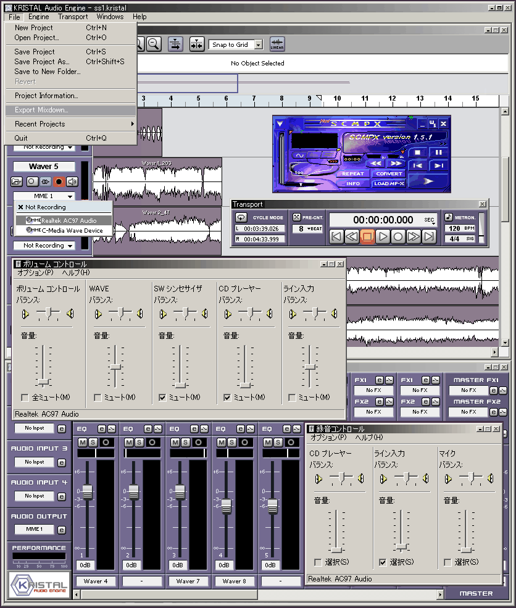This screenshot has height=608, width=516.
Task: Check the WAVE mute checkbox
Action: pos(98,398)
